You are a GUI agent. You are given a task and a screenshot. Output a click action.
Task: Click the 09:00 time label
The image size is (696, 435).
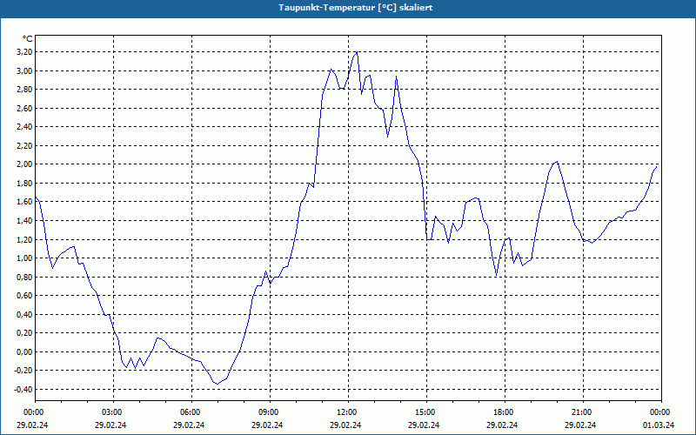[269, 412]
